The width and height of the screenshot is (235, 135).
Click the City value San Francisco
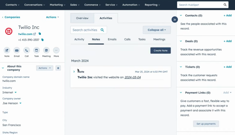pyautogui.click(x=12, y=125)
